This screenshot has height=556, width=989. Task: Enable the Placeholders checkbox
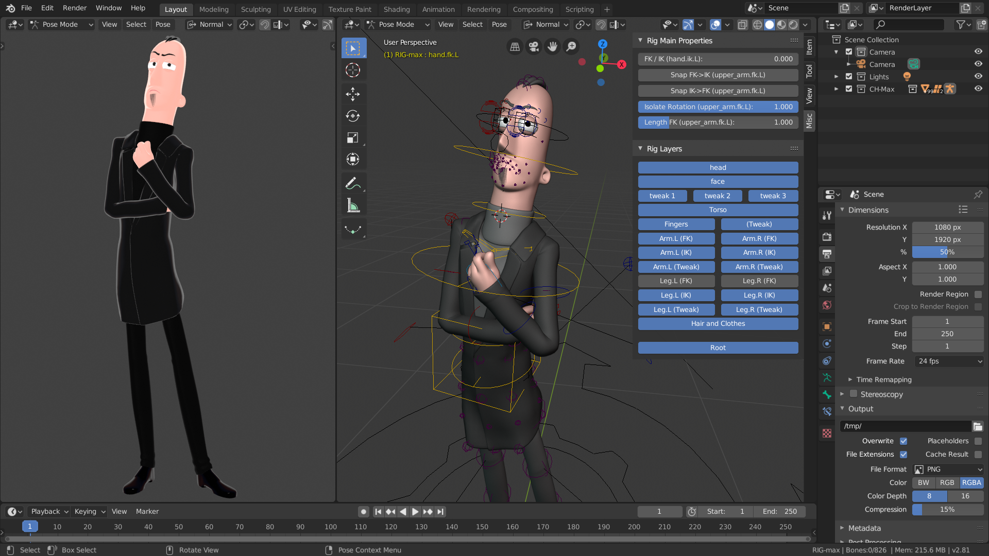click(x=978, y=441)
